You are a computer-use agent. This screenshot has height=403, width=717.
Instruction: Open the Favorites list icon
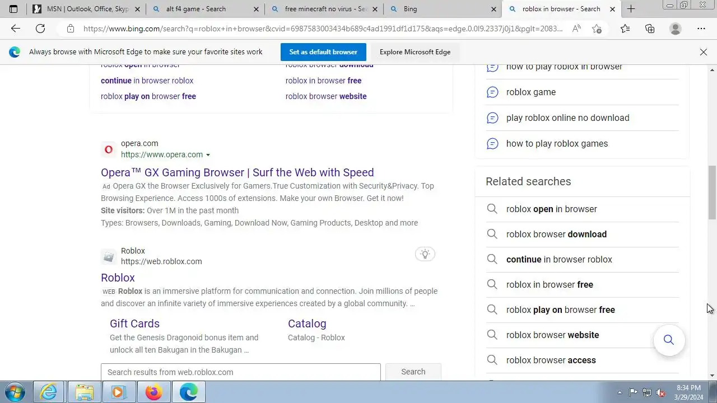point(625,29)
